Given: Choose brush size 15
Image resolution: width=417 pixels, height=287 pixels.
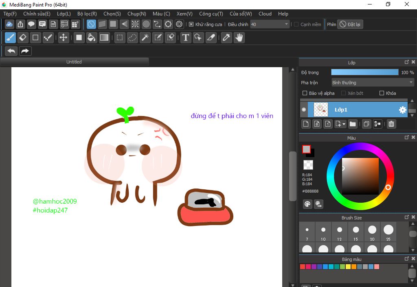Looking at the screenshot, I should 356,232.
